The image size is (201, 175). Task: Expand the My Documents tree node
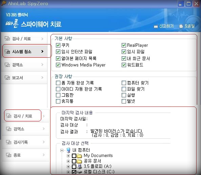[68, 156]
